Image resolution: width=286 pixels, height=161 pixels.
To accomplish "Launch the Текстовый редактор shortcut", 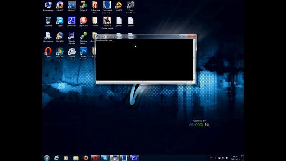I will coord(107,8).
